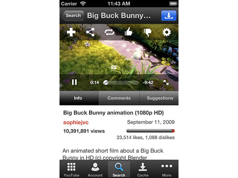Enter fullscreen with the expand arrows icon

(166, 83)
